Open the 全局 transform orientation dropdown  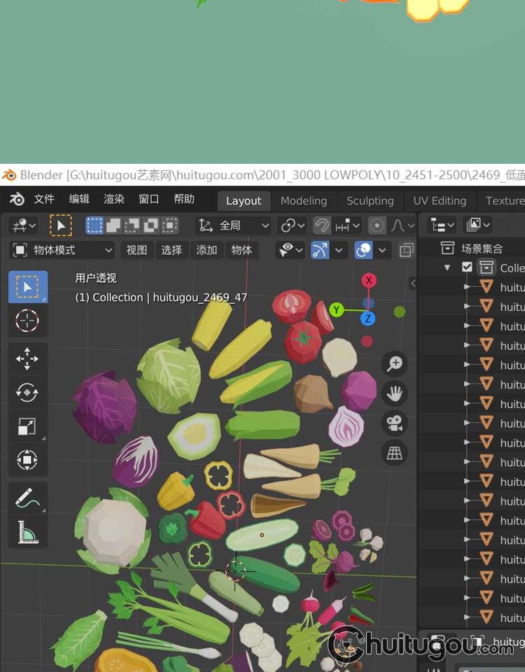click(x=234, y=225)
